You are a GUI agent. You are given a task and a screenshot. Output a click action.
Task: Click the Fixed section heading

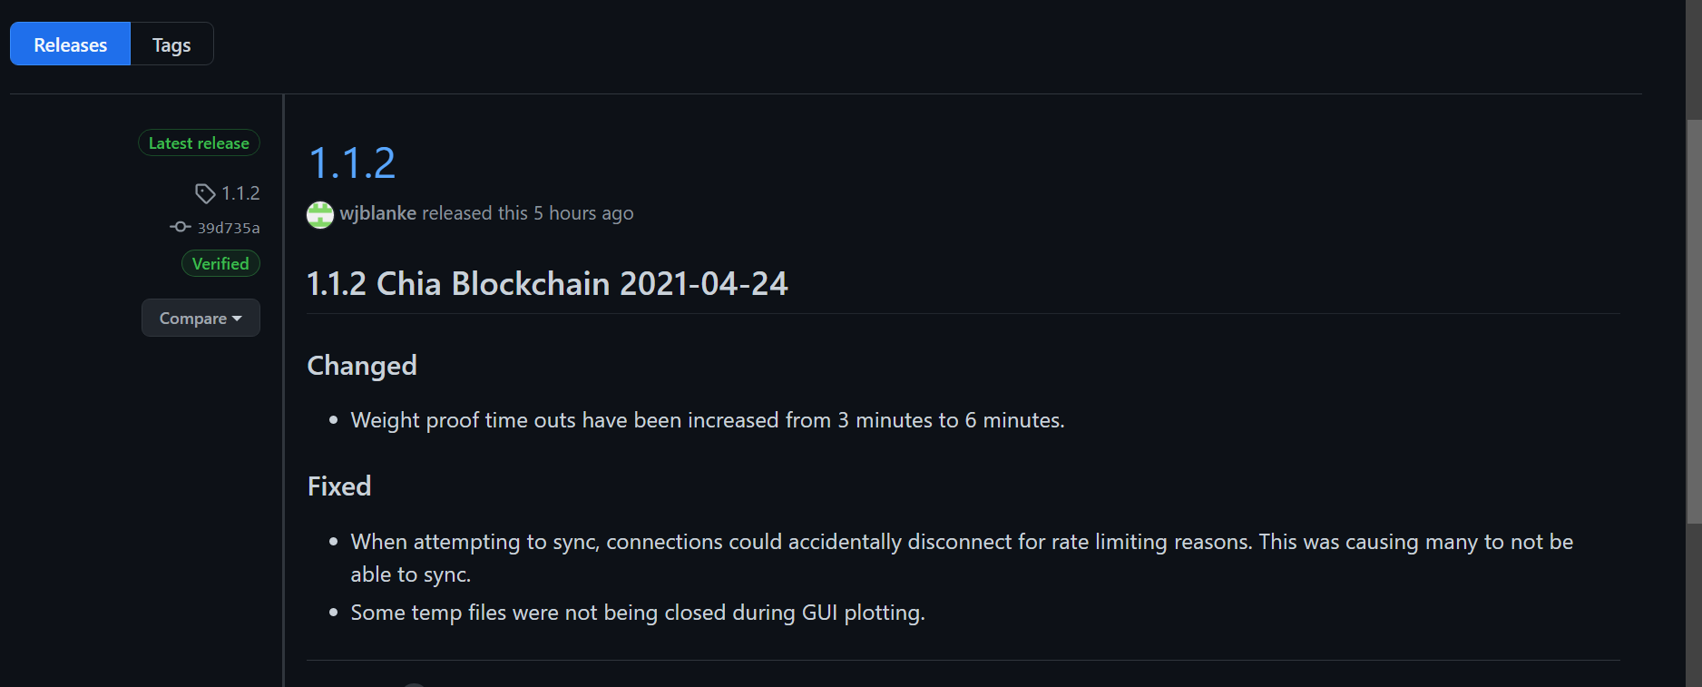[339, 486]
